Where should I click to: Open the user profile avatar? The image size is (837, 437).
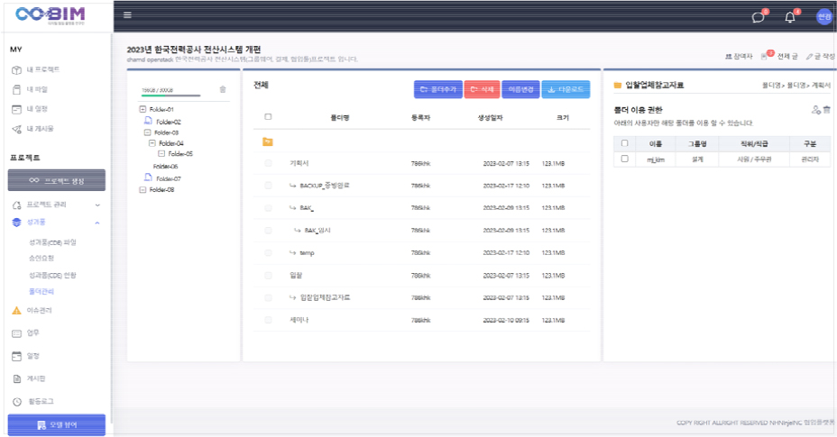[824, 17]
